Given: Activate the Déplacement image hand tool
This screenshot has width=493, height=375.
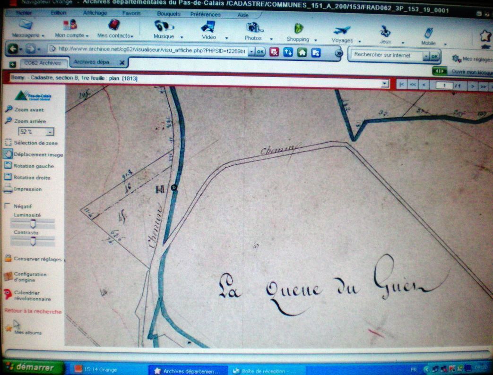Looking at the screenshot, I should pos(8,154).
